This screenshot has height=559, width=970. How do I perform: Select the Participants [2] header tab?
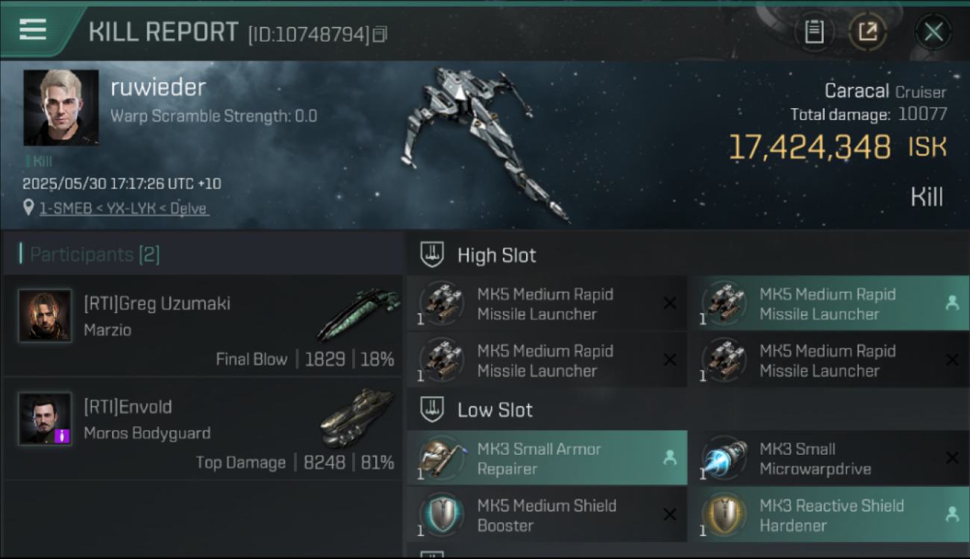coord(95,255)
